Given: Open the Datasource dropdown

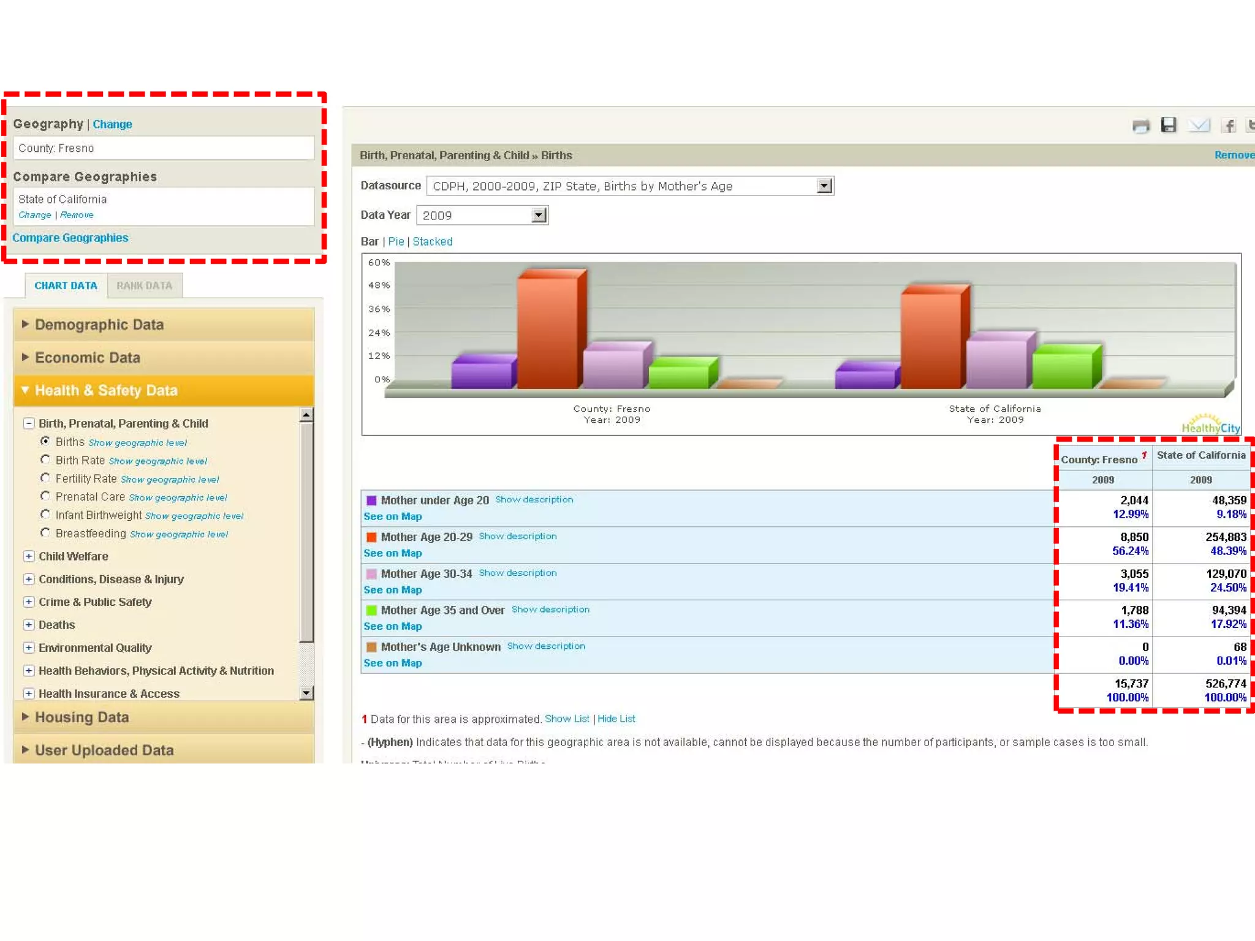Looking at the screenshot, I should (824, 186).
